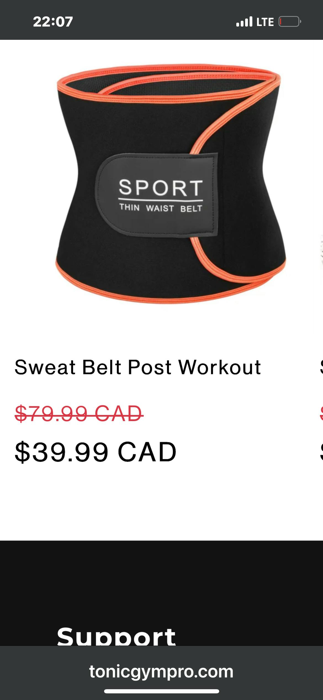Viewport: 323px width, 700px height.
Task: Click the next product's sale price at edge
Action: [x=321, y=452]
